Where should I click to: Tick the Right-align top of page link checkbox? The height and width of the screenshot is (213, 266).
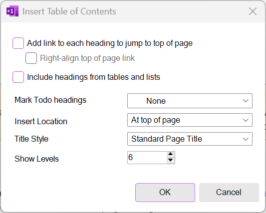point(31,58)
